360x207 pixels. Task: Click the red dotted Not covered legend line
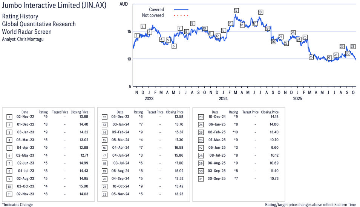tap(181, 15)
